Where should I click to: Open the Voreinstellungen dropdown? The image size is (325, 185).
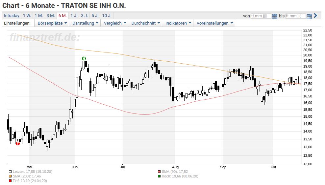tap(214, 23)
